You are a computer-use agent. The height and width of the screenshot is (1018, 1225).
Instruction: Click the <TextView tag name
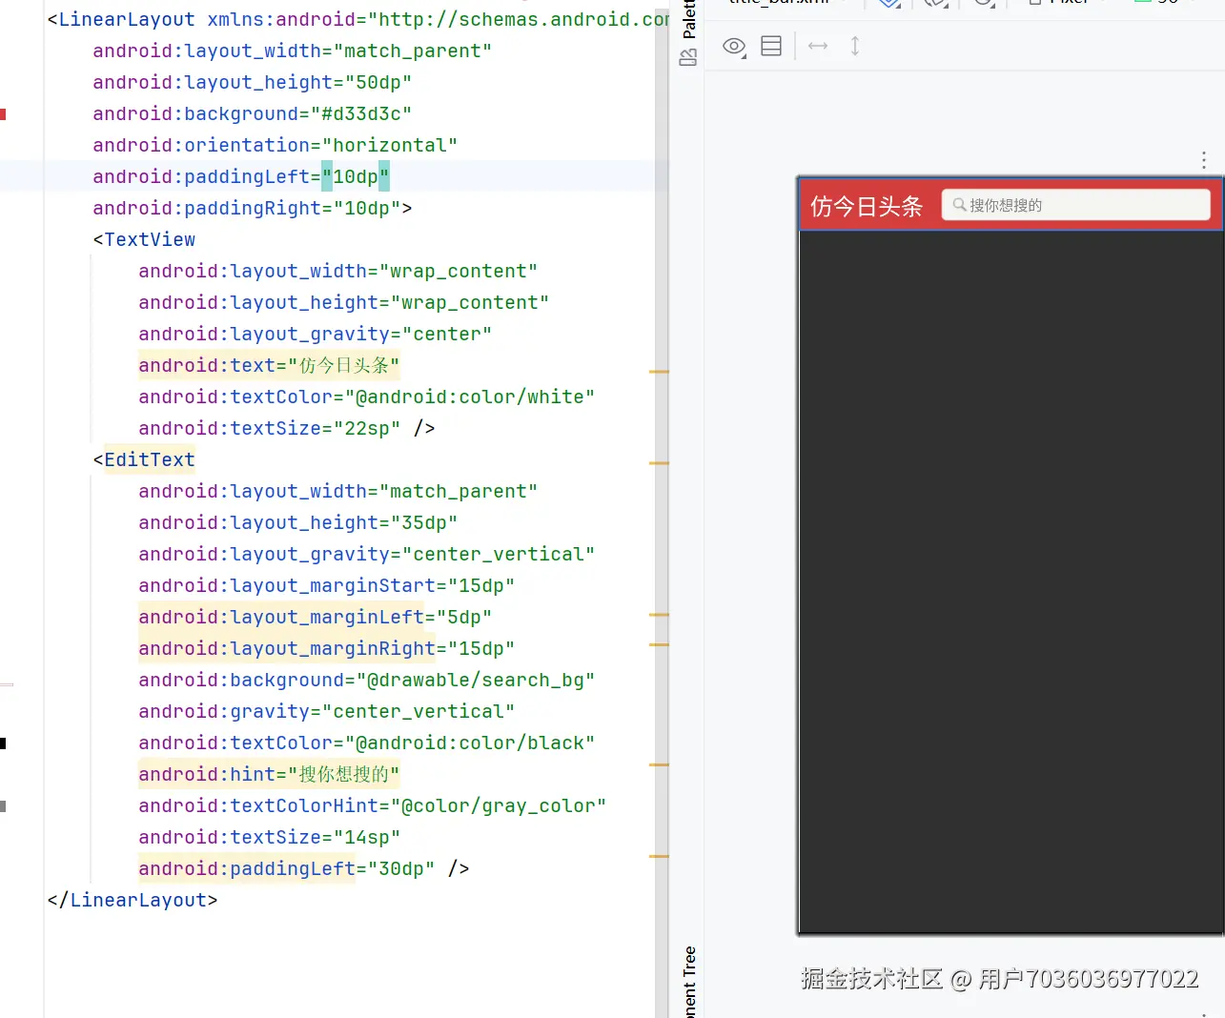(x=150, y=239)
